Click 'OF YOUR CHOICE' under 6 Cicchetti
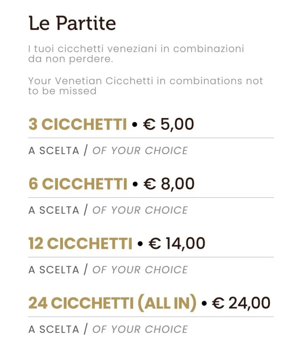The image size is (302, 351). pos(140,210)
